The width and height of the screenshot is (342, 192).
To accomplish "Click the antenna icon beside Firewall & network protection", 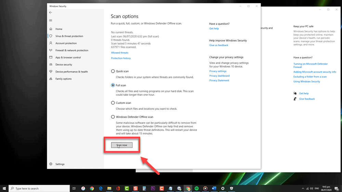I will pyautogui.click(x=51, y=50).
